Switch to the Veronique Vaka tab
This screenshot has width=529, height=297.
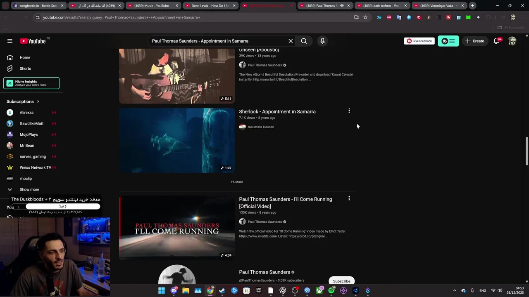[438, 6]
